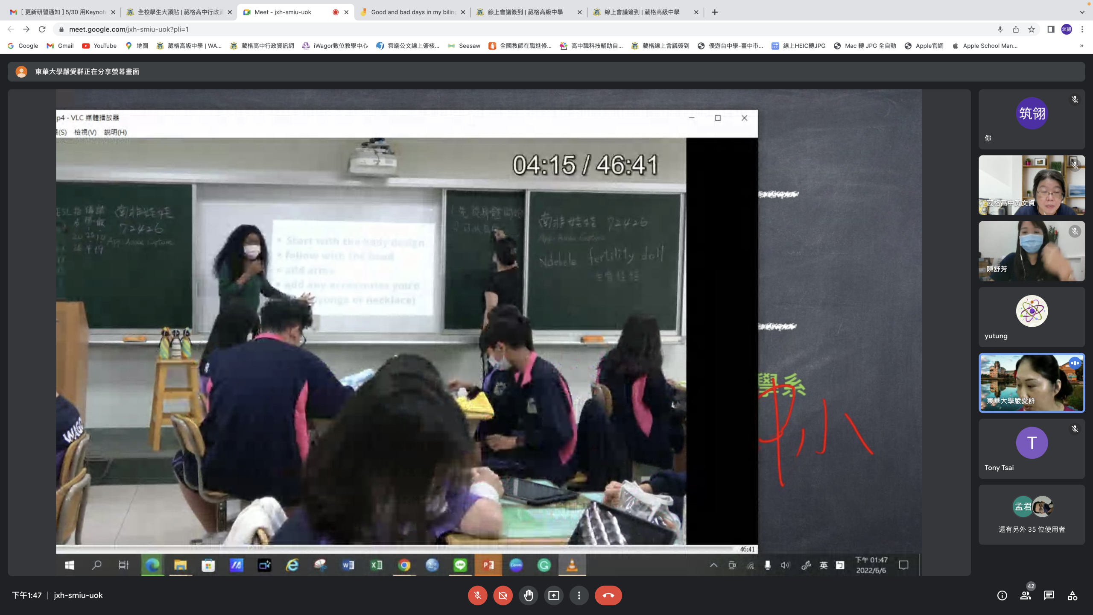Viewport: 1093px width, 615px height.
Task: Leave the call with red button
Action: click(608, 595)
